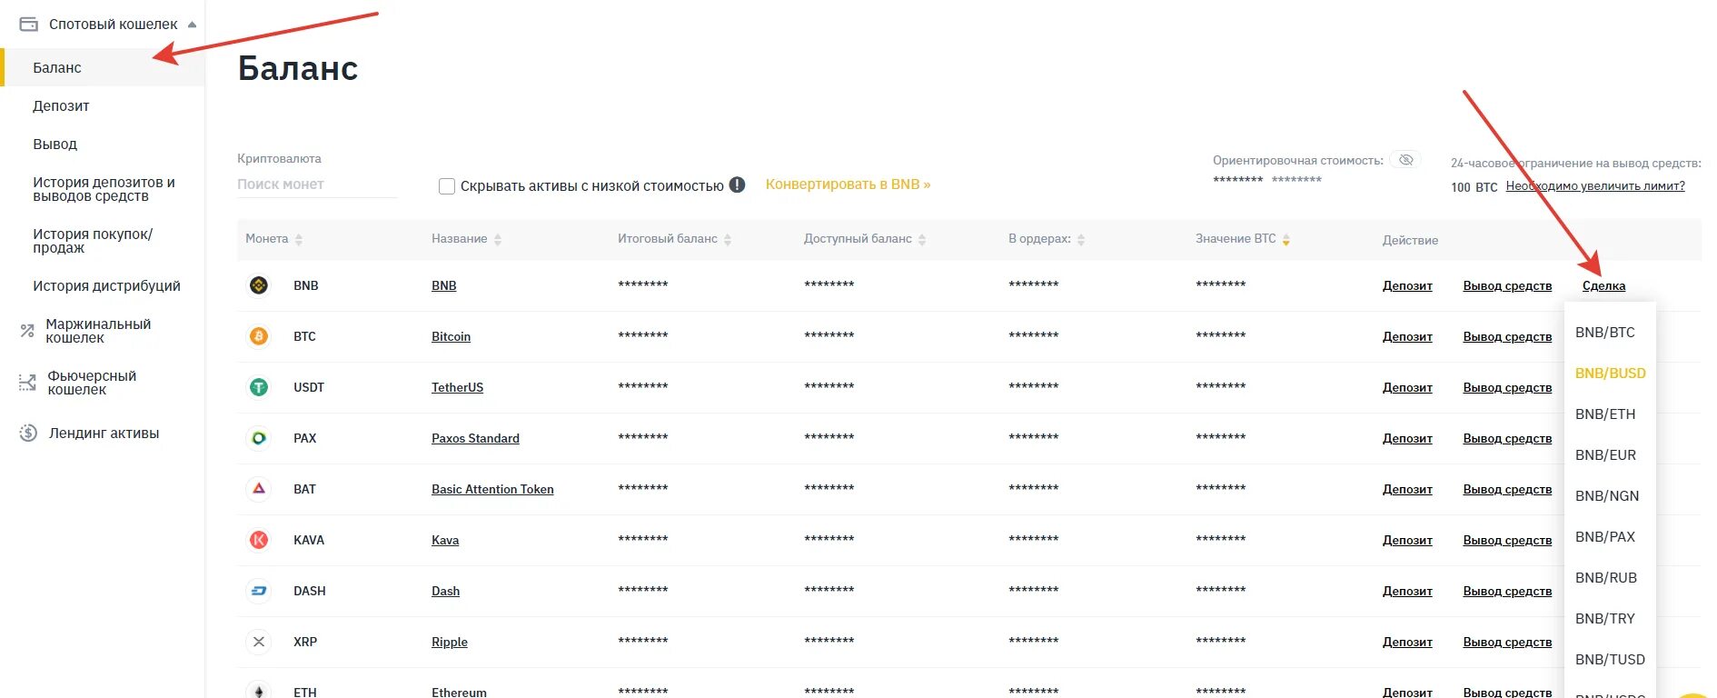1717x698 pixels.
Task: Sort by Монета column
Action: click(x=298, y=239)
